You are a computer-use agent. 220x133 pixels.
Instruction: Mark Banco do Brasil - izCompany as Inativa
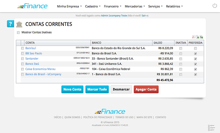(x=181, y=74)
